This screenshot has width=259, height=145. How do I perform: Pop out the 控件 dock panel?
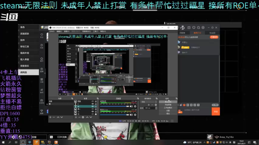176,99
